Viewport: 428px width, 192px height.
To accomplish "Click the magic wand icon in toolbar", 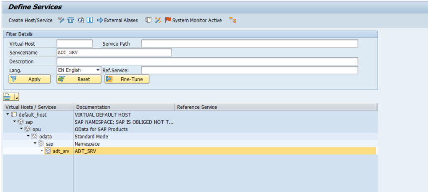I will pos(158,20).
